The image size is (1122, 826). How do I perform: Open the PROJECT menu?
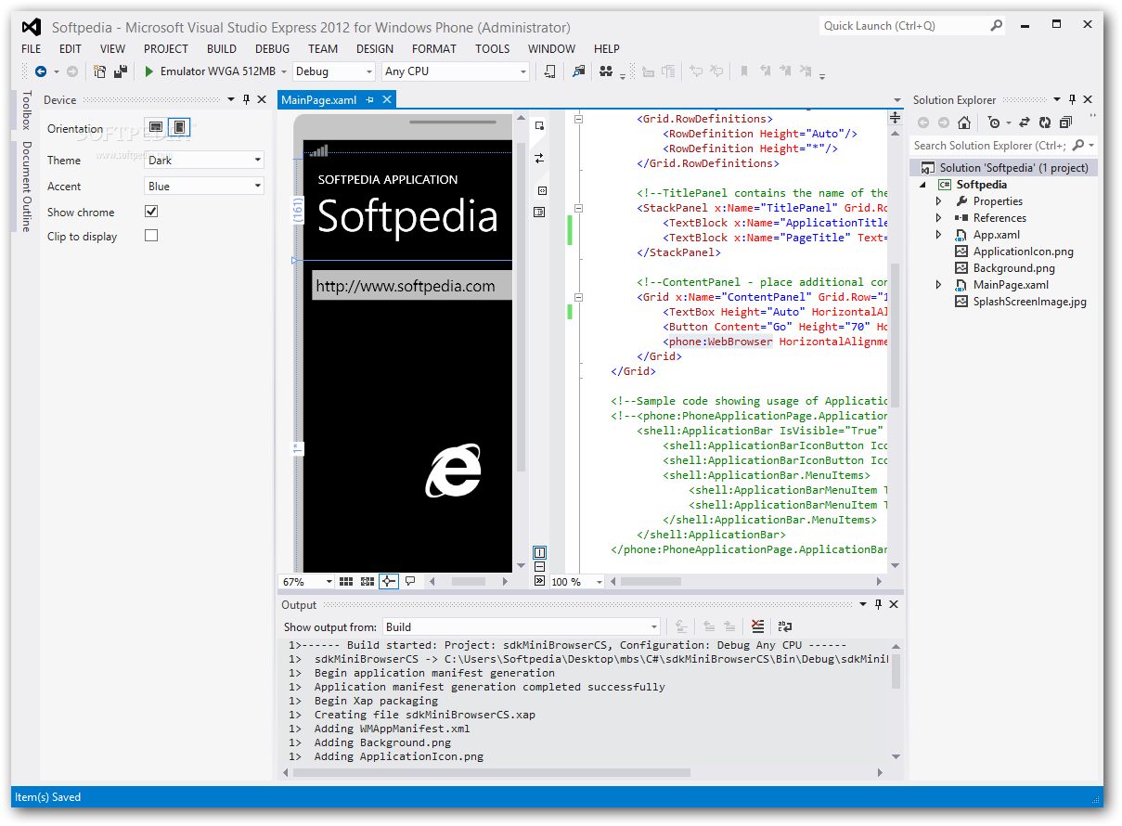coord(166,48)
